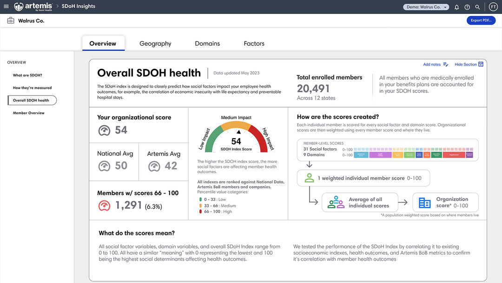Screen dimensions: 502x283
Task: Click the building icon beside Walrus Co.
Action: (10, 20)
